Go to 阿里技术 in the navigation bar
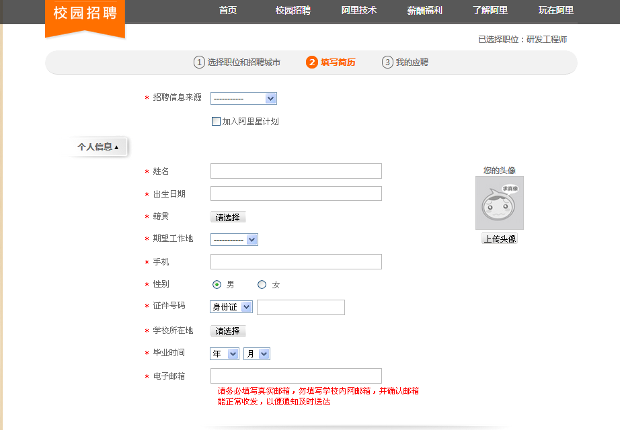Viewport: 620px width, 430px height. tap(358, 11)
